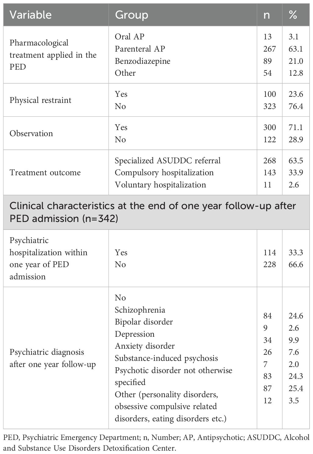Image resolution: width=313 pixels, height=454 pixels.
Task: Click Compulsory hospitalization entry
Action: 164,173
